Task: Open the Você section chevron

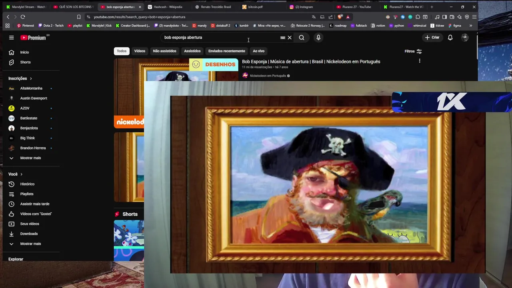Action: tap(22, 174)
